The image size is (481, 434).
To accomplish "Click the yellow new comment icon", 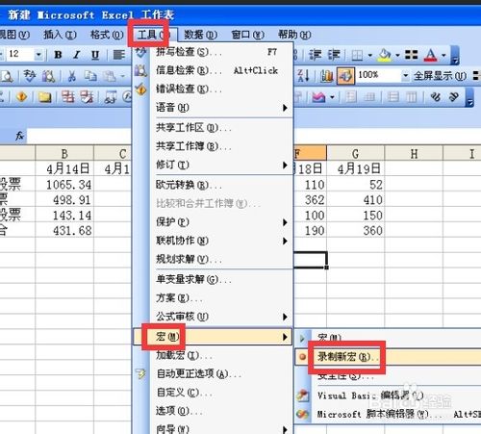I will coord(44,96).
